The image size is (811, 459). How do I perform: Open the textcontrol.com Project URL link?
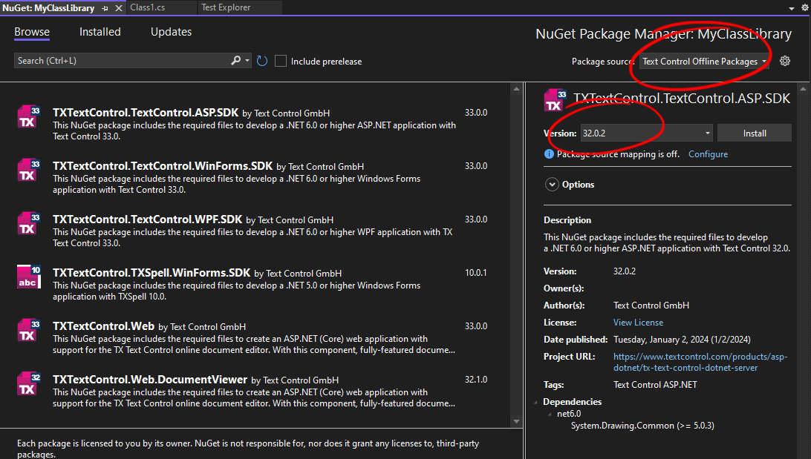click(x=700, y=362)
